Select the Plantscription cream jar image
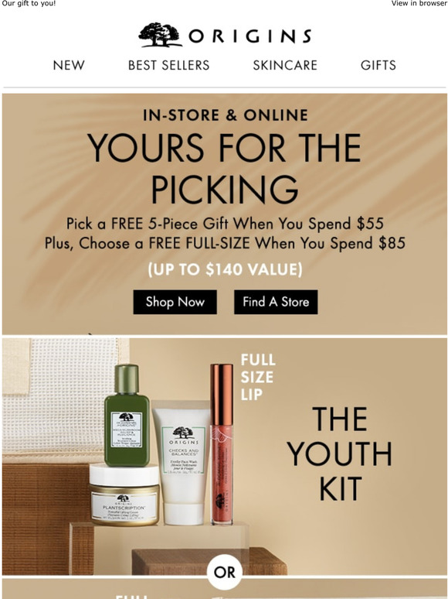448x599 pixels. (124, 495)
